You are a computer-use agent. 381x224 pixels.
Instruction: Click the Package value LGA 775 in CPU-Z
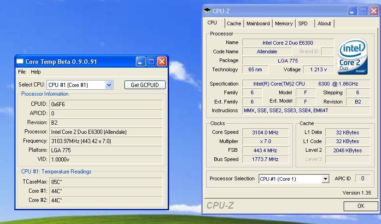pos(288,61)
